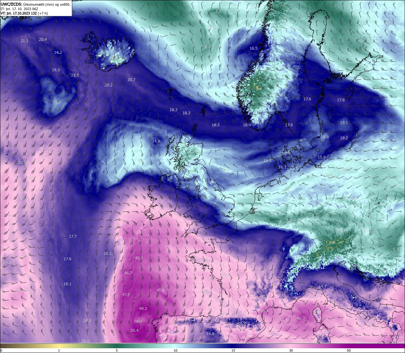This screenshot has height=353, width=405.
Task: Click the 21.1 value on the map
Action: pos(24,41)
